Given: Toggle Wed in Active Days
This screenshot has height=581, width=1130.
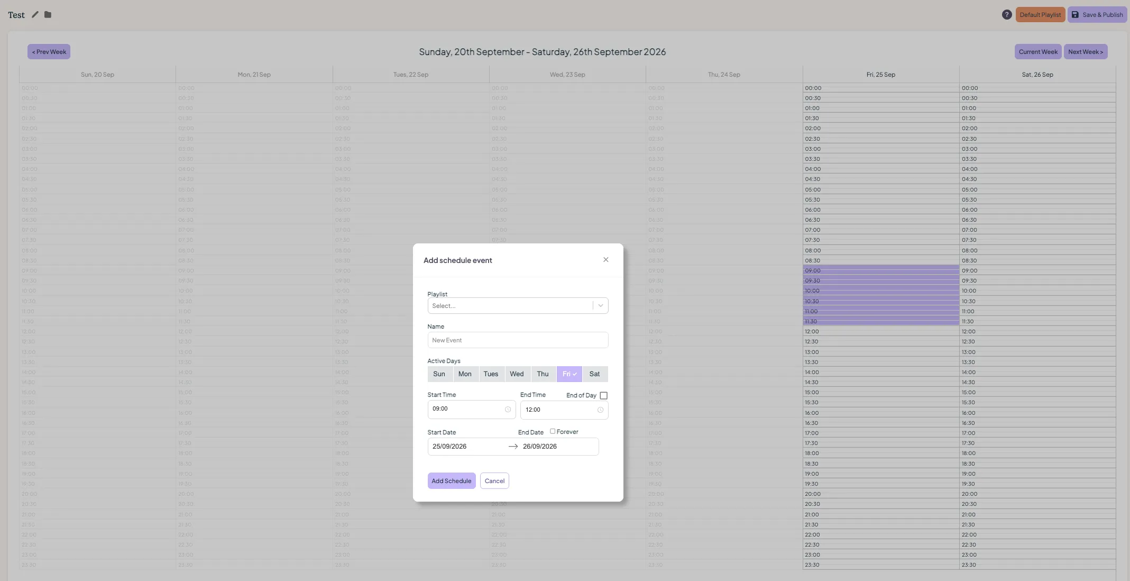Looking at the screenshot, I should click(x=517, y=374).
